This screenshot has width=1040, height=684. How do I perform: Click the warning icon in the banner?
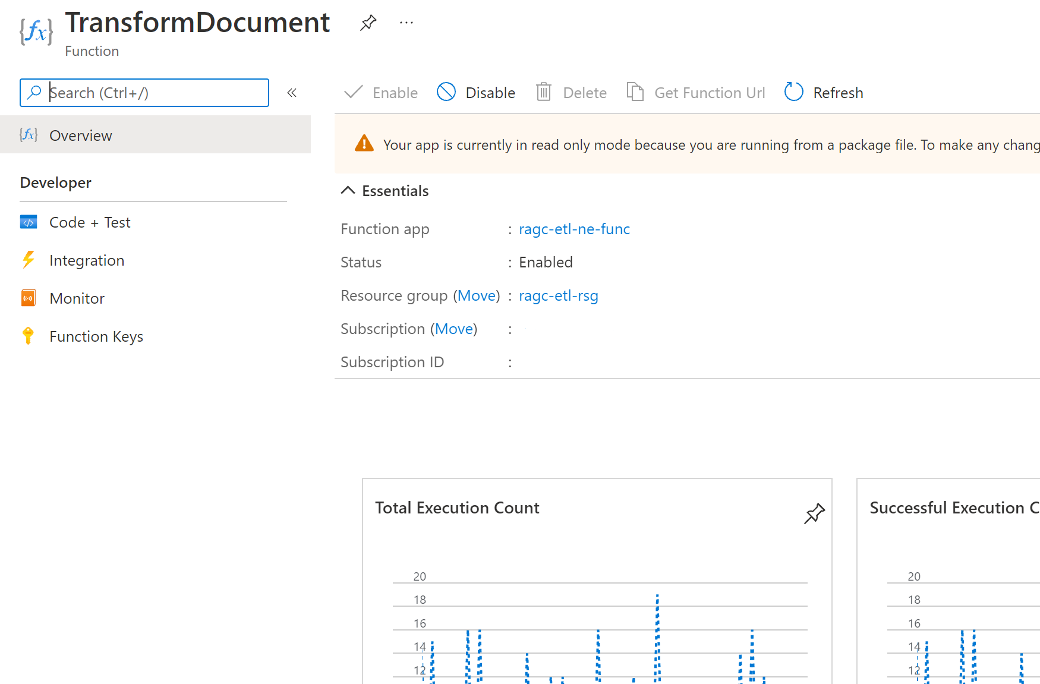click(x=364, y=143)
